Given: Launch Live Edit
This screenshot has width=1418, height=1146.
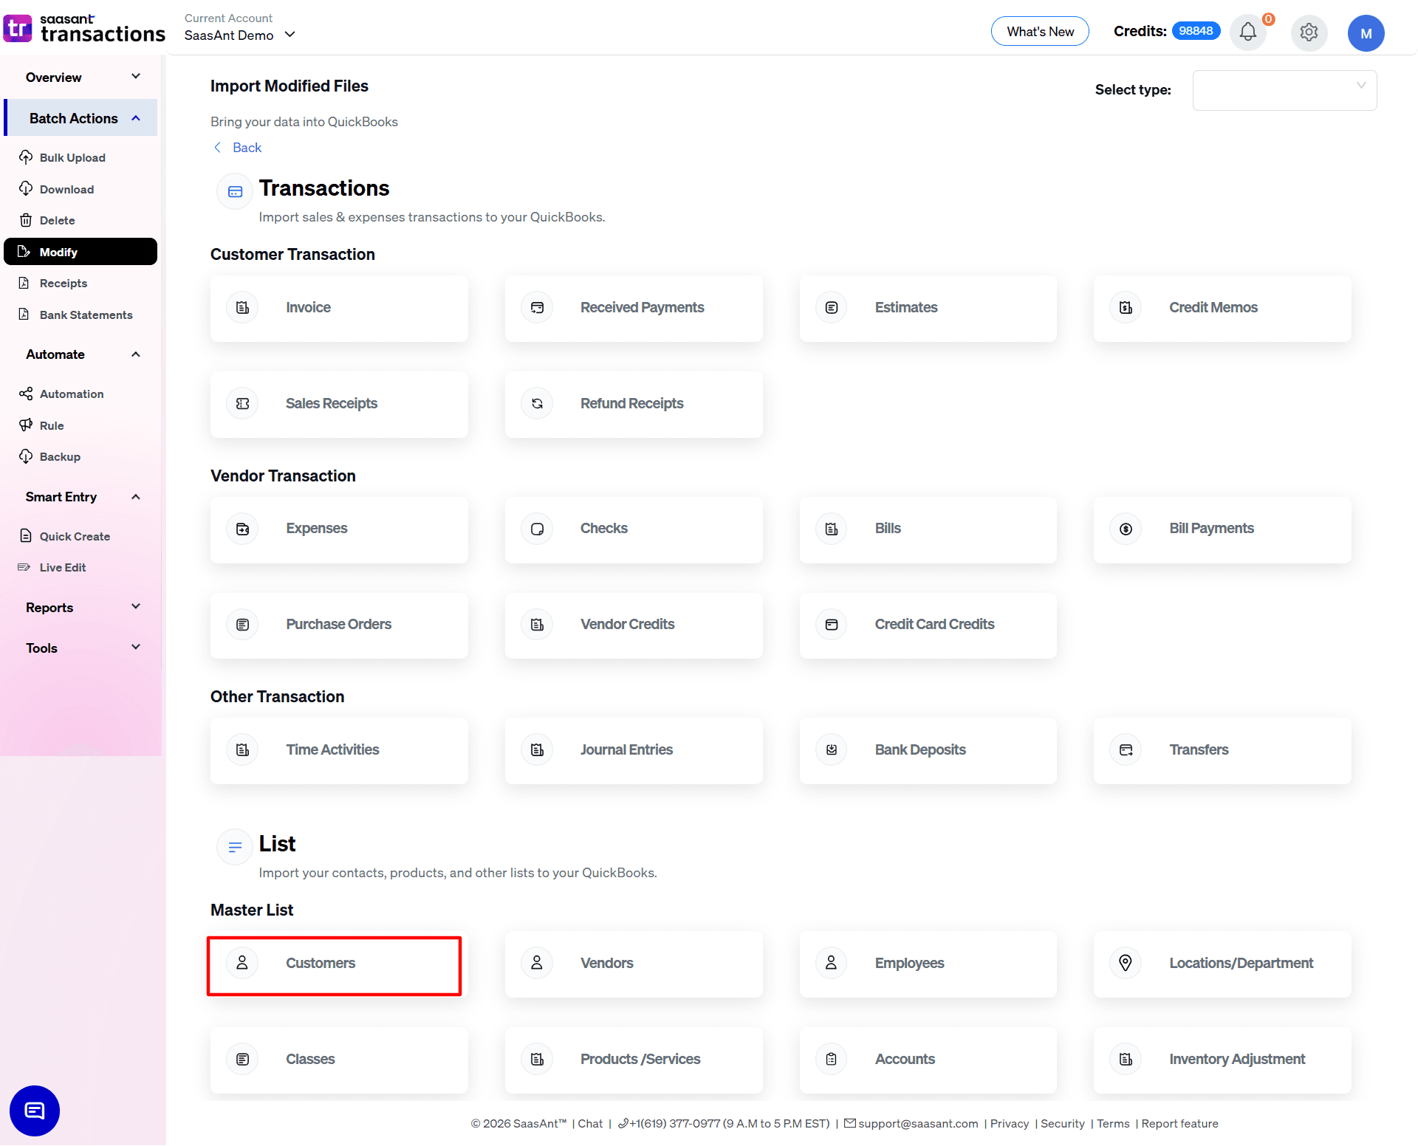Looking at the screenshot, I should tap(61, 567).
